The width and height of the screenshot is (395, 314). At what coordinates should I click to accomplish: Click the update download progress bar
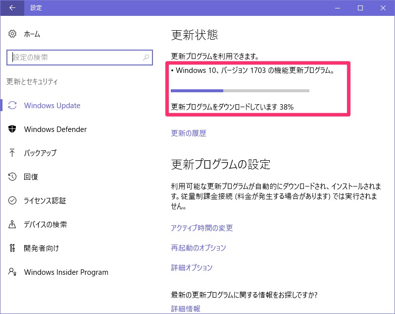[240, 91]
